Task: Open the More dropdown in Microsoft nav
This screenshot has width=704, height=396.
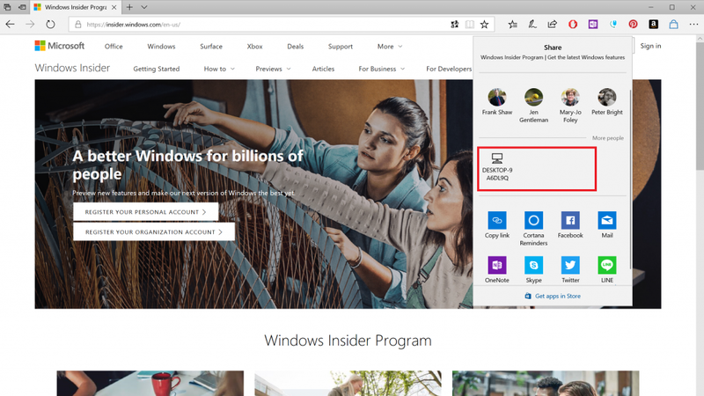Action: coord(390,47)
